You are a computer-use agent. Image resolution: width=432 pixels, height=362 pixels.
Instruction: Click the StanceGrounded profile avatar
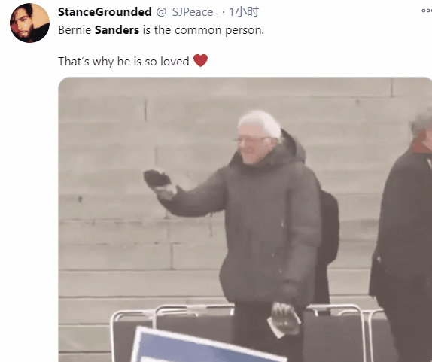click(x=30, y=23)
